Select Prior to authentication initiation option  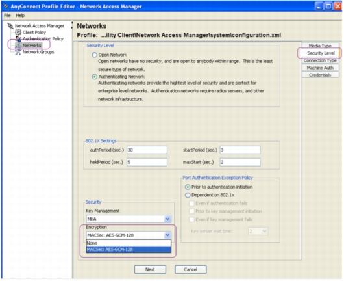(188, 187)
